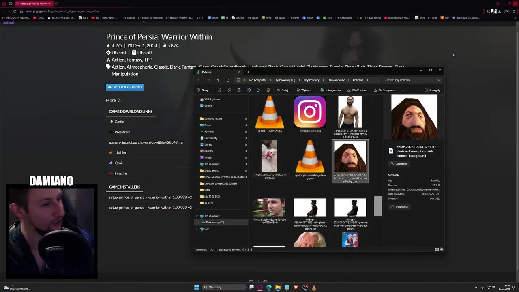
Task: Open see more options ellipsis in Explorer
Action: 403,90
